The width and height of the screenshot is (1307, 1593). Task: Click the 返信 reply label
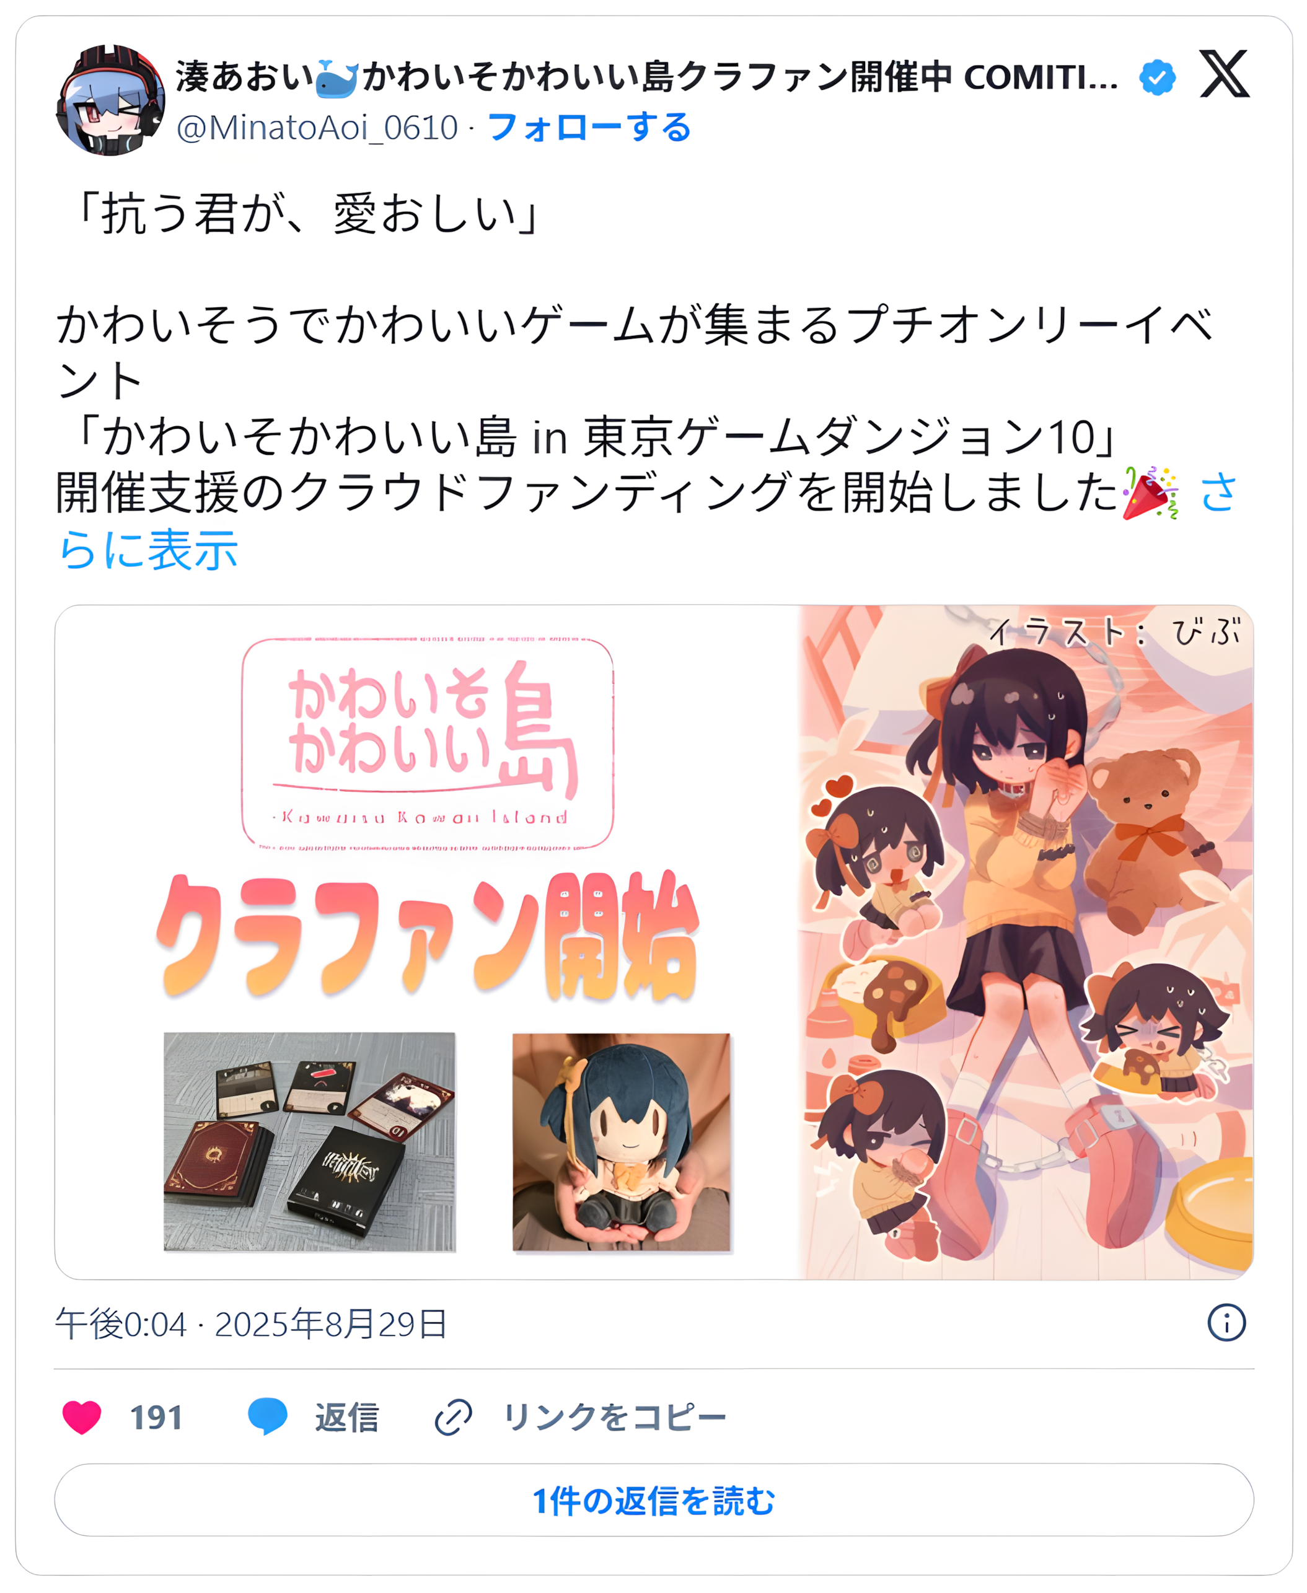pos(347,1417)
